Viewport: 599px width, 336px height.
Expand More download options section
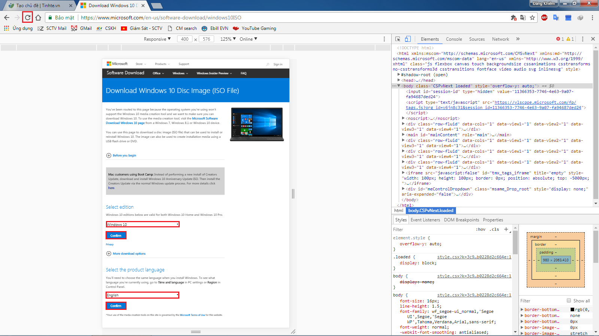pos(126,253)
